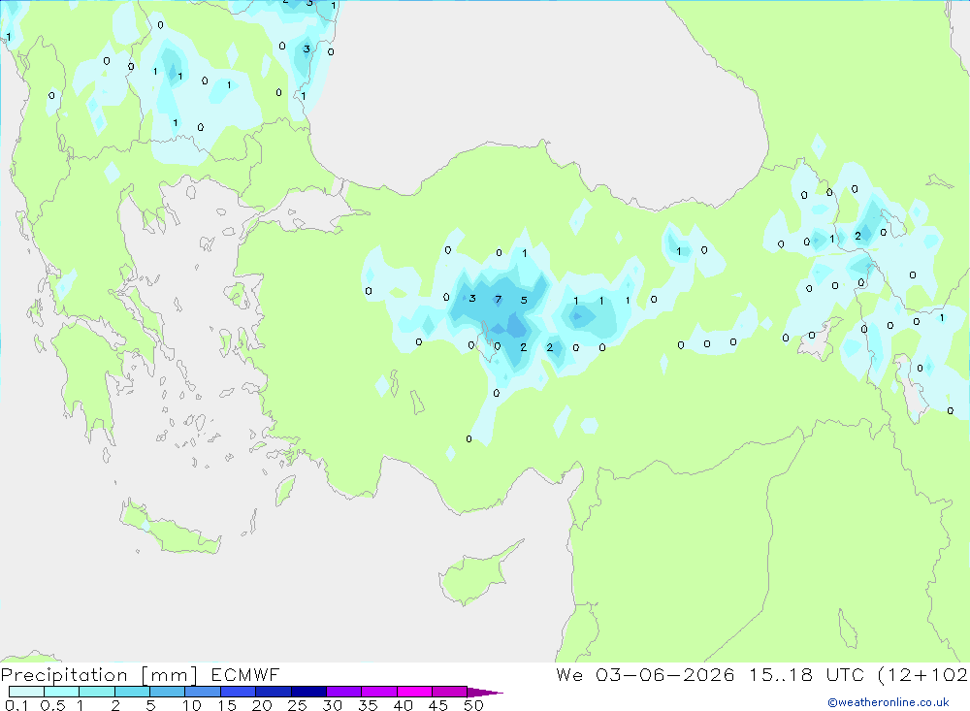The width and height of the screenshot is (970, 711).
Task: Click the '15..18 UTC' time range text
Action: 807,674
